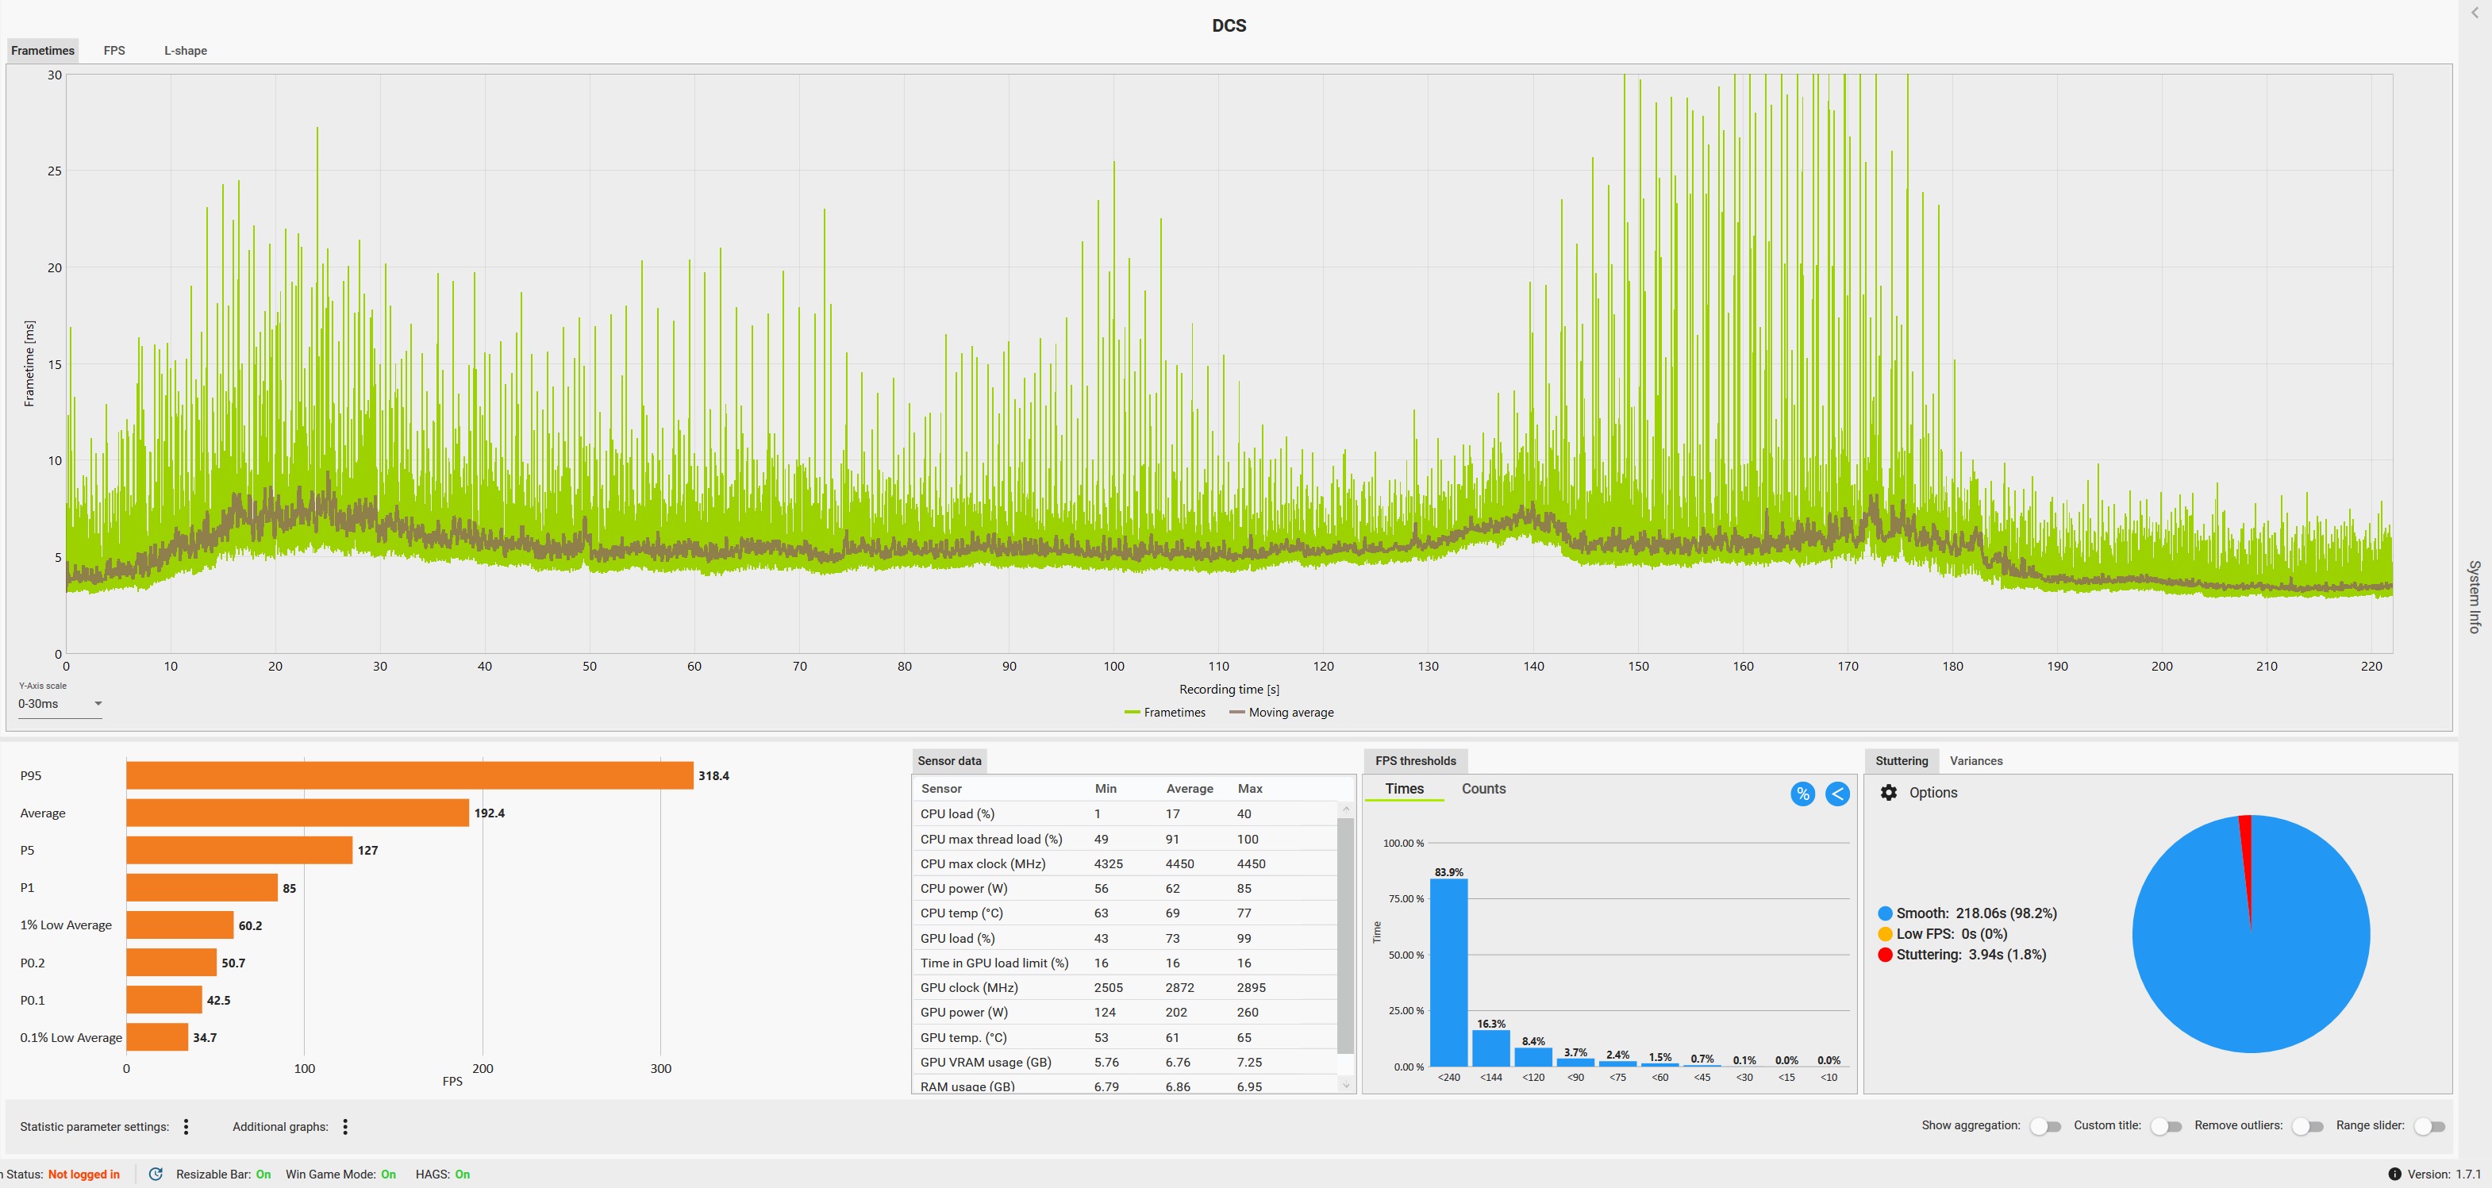Open Additional graphs options menu
Screen dimensions: 2492x1188
[x=345, y=1126]
